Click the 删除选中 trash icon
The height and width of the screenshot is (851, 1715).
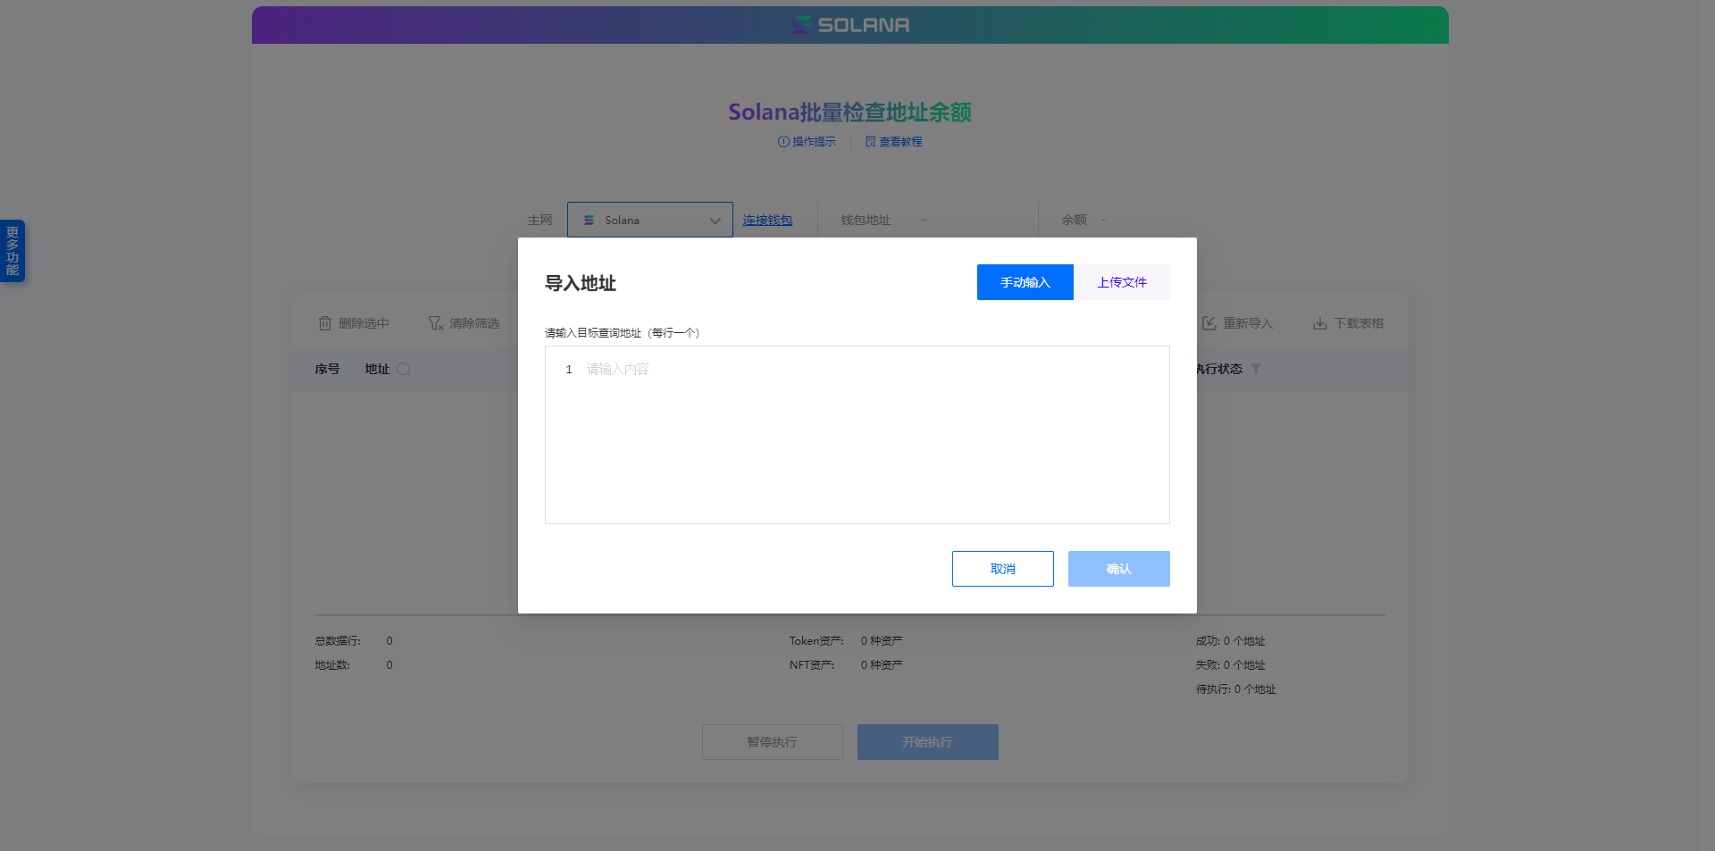click(325, 323)
